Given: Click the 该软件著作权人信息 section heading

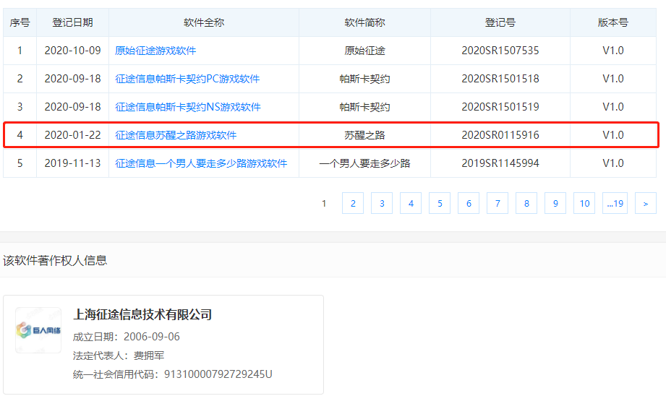Looking at the screenshot, I should (x=55, y=260).
